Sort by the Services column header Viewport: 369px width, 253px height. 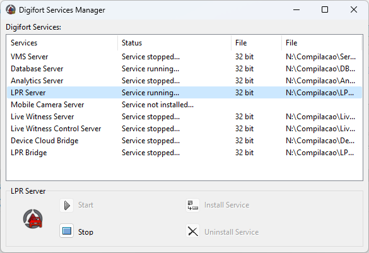(x=62, y=43)
